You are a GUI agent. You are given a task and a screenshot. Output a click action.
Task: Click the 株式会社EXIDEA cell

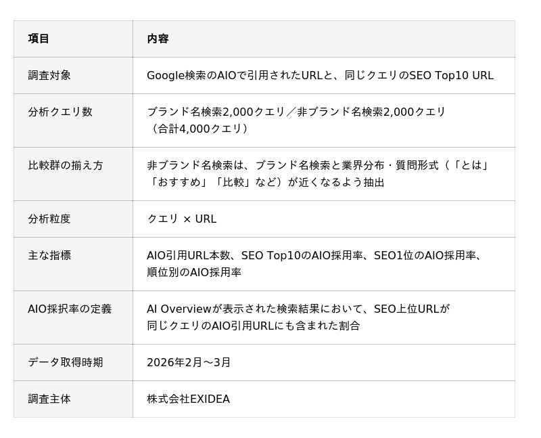[x=189, y=399]
